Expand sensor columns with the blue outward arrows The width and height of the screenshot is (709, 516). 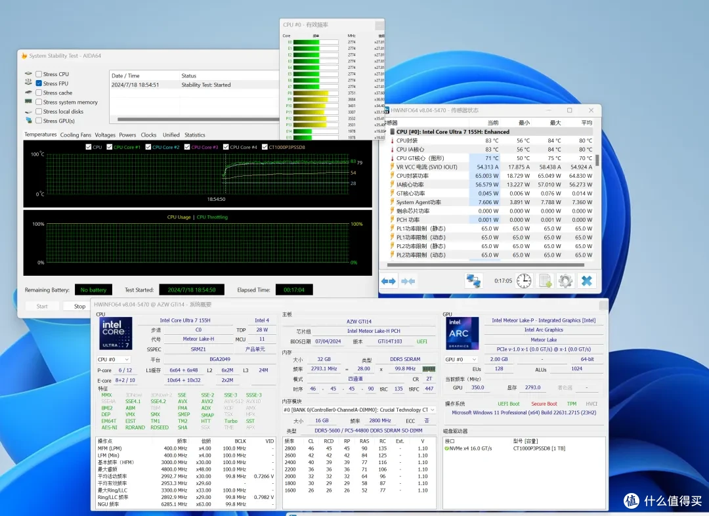click(389, 281)
